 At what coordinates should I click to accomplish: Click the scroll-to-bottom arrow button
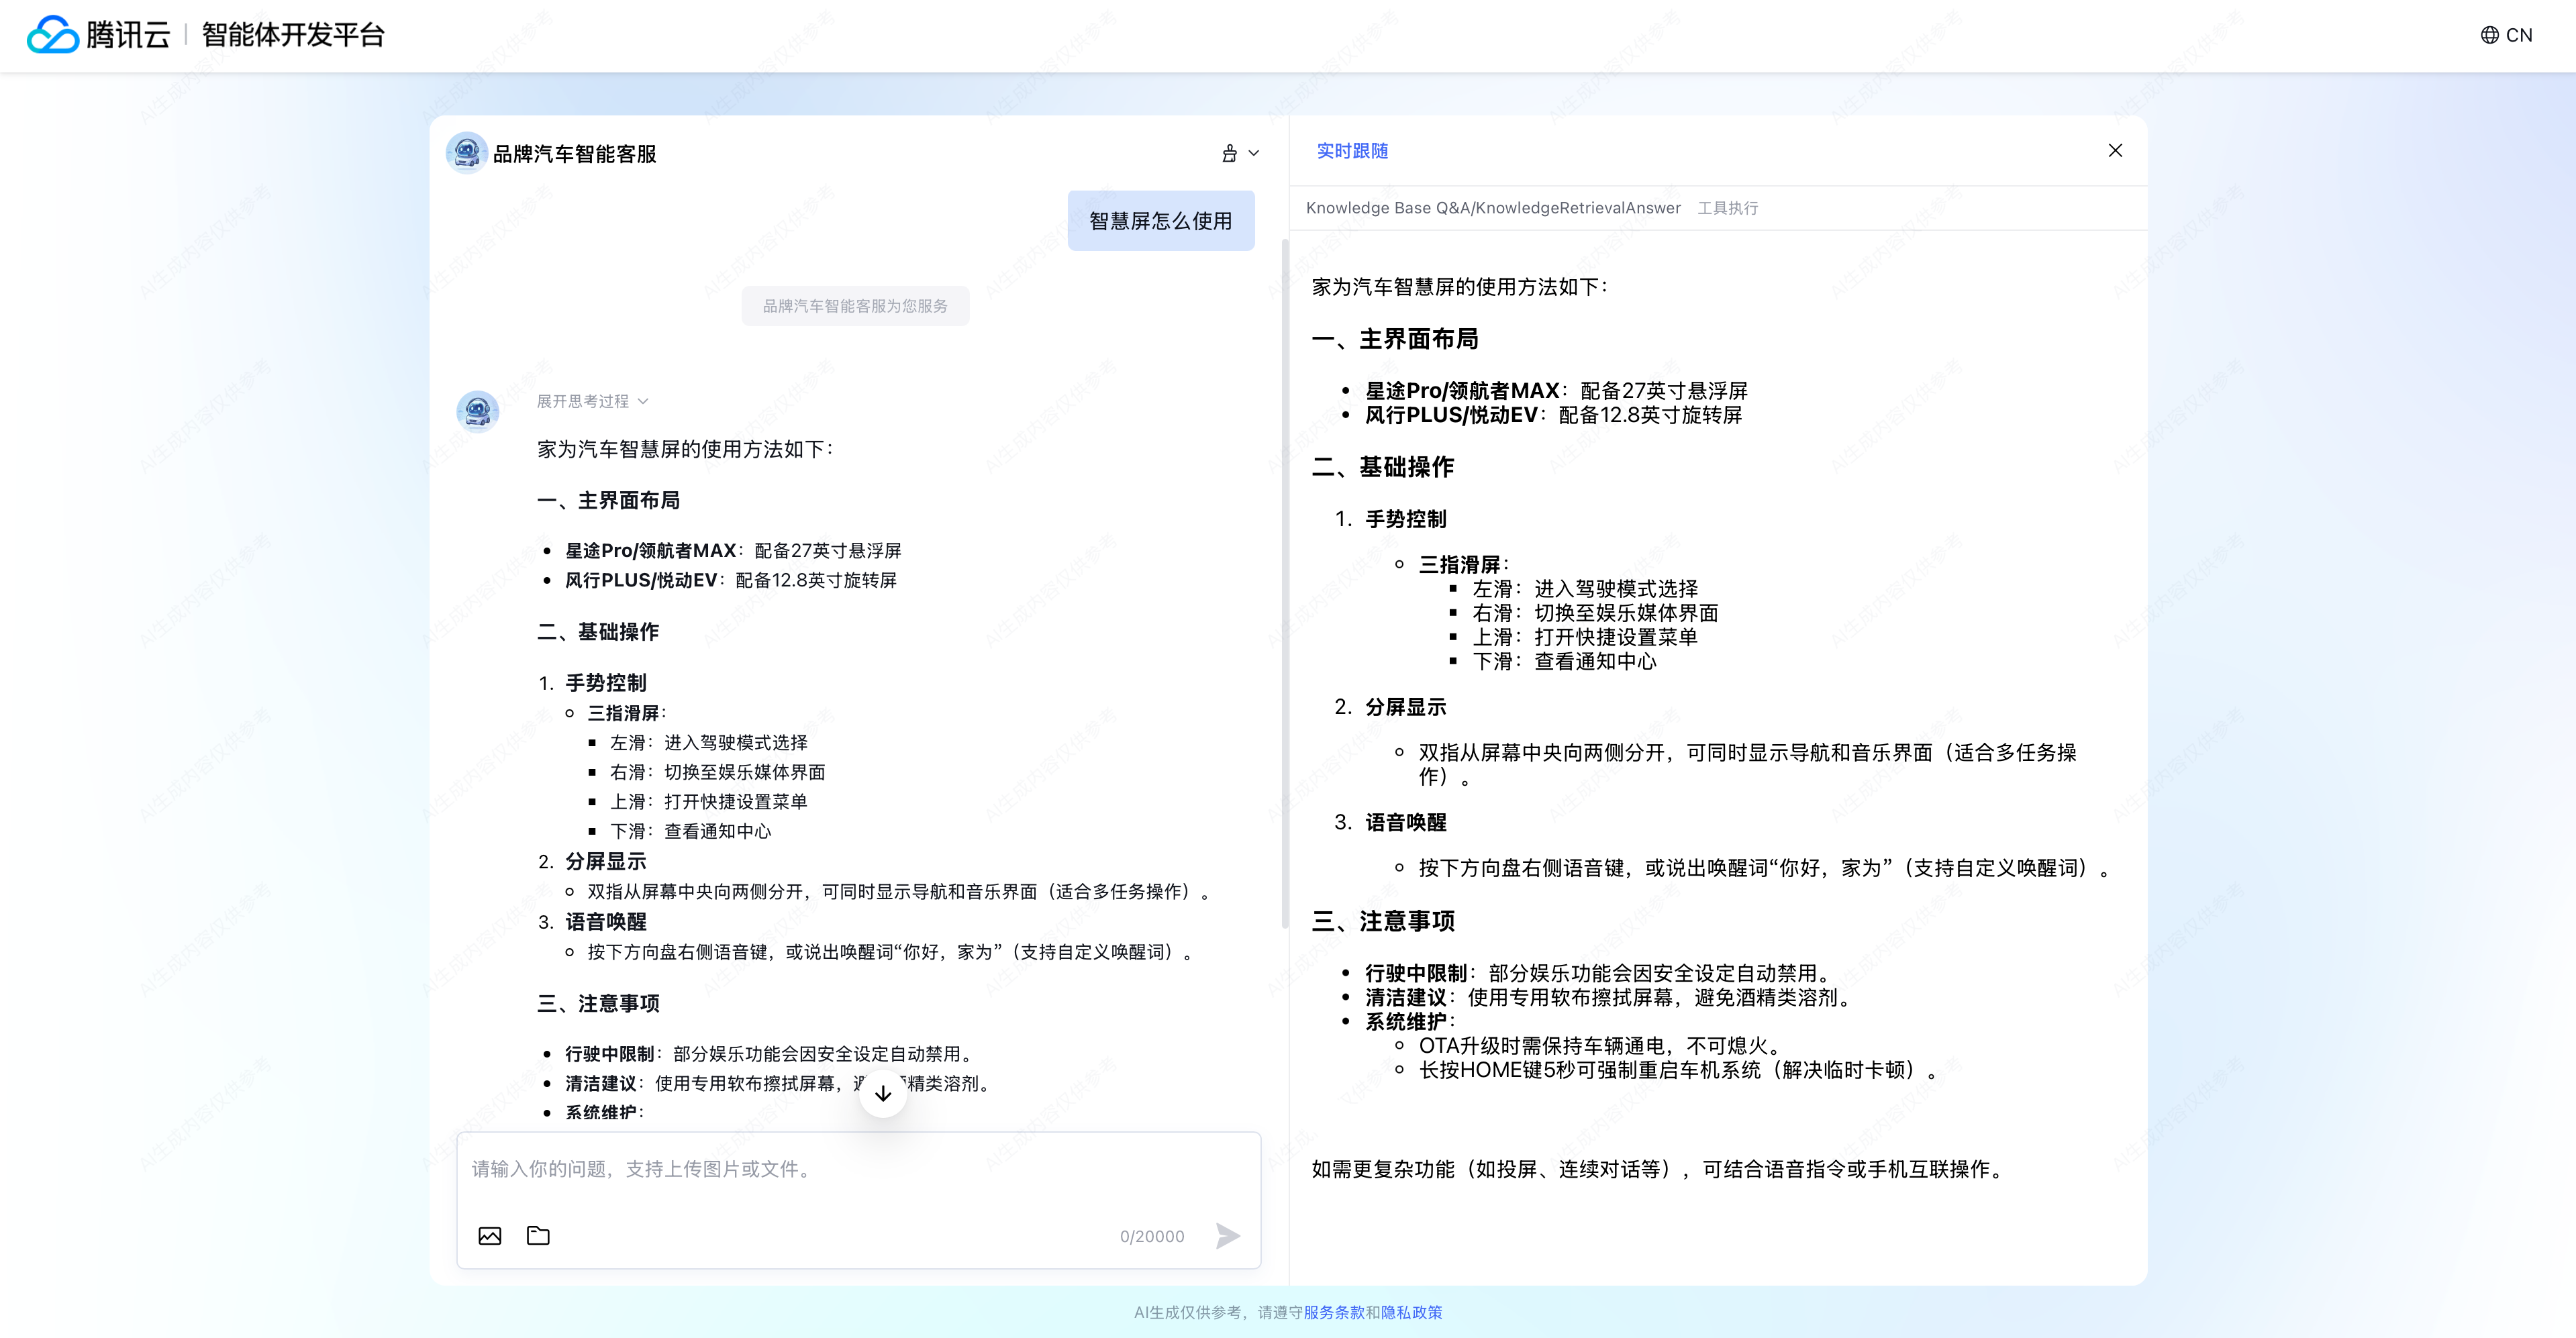click(x=883, y=1093)
